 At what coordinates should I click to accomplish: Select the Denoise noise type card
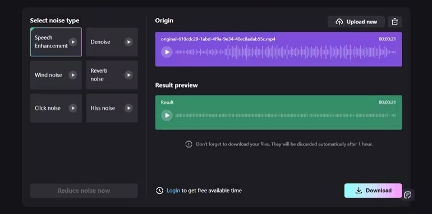pyautogui.click(x=112, y=42)
